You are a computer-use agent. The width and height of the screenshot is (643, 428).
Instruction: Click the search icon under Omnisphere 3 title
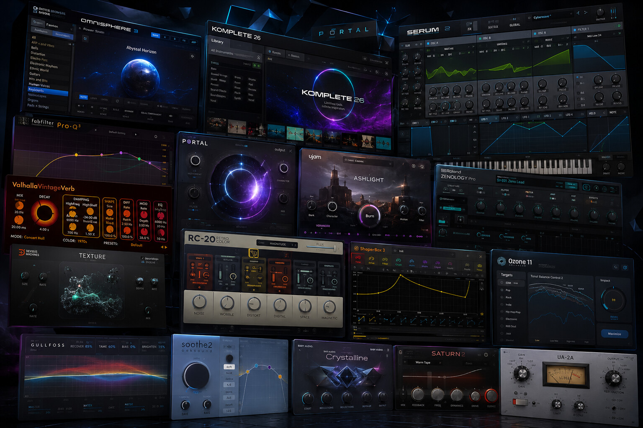(85, 38)
